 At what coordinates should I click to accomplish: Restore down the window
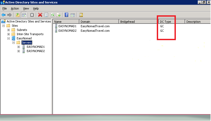click(204, 2)
